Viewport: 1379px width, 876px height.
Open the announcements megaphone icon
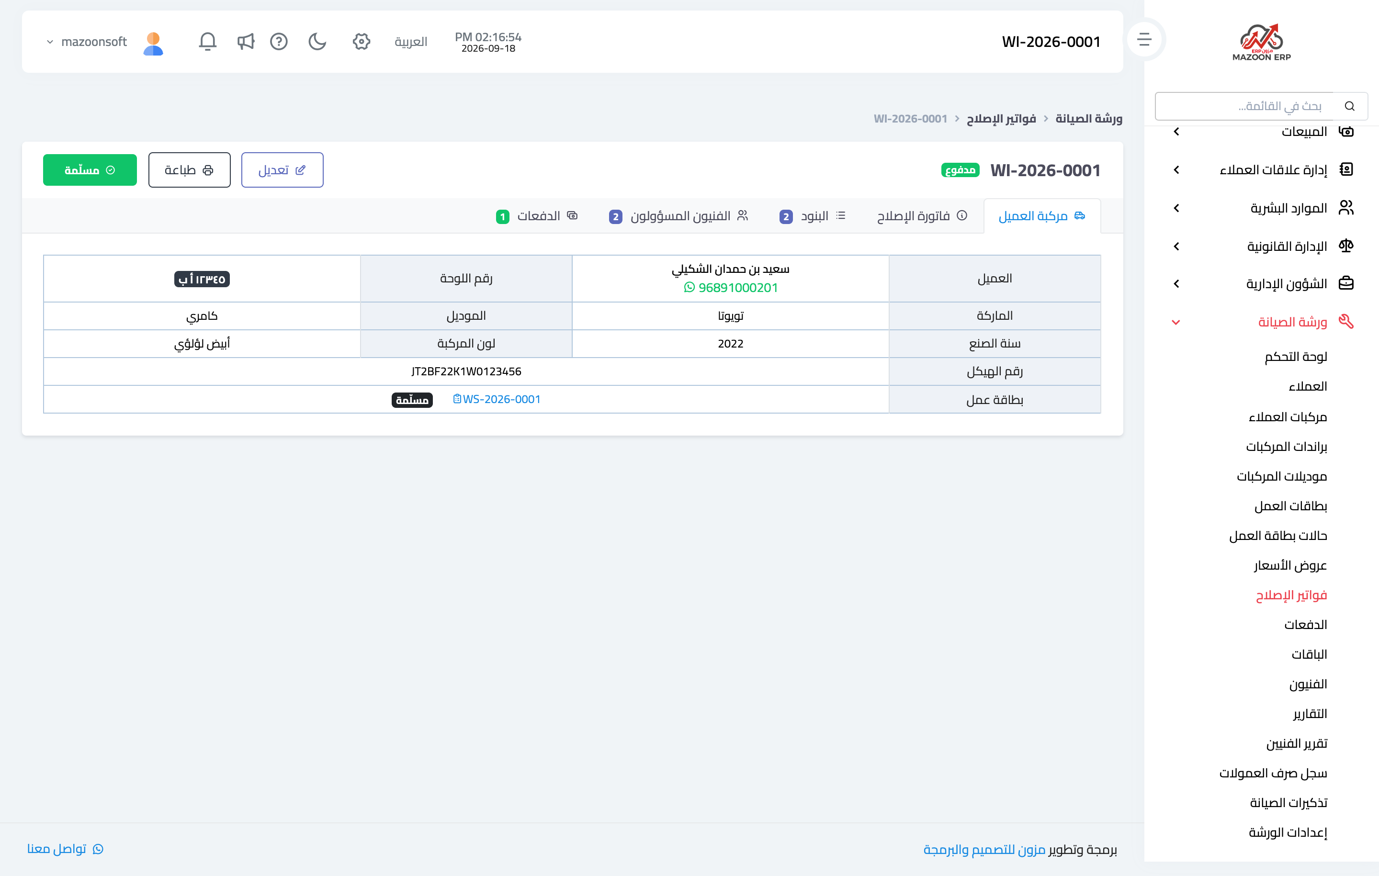point(246,41)
